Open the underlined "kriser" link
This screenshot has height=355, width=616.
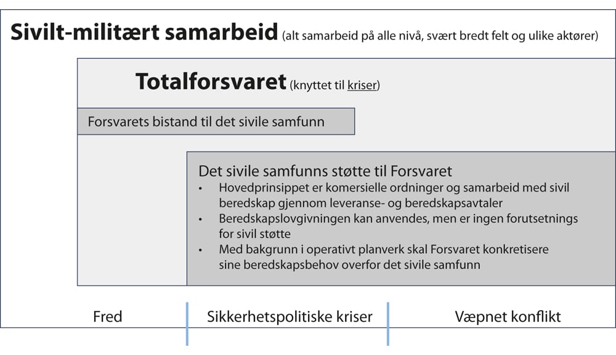[x=362, y=86]
